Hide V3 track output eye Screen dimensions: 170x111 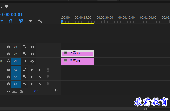tap(32, 47)
